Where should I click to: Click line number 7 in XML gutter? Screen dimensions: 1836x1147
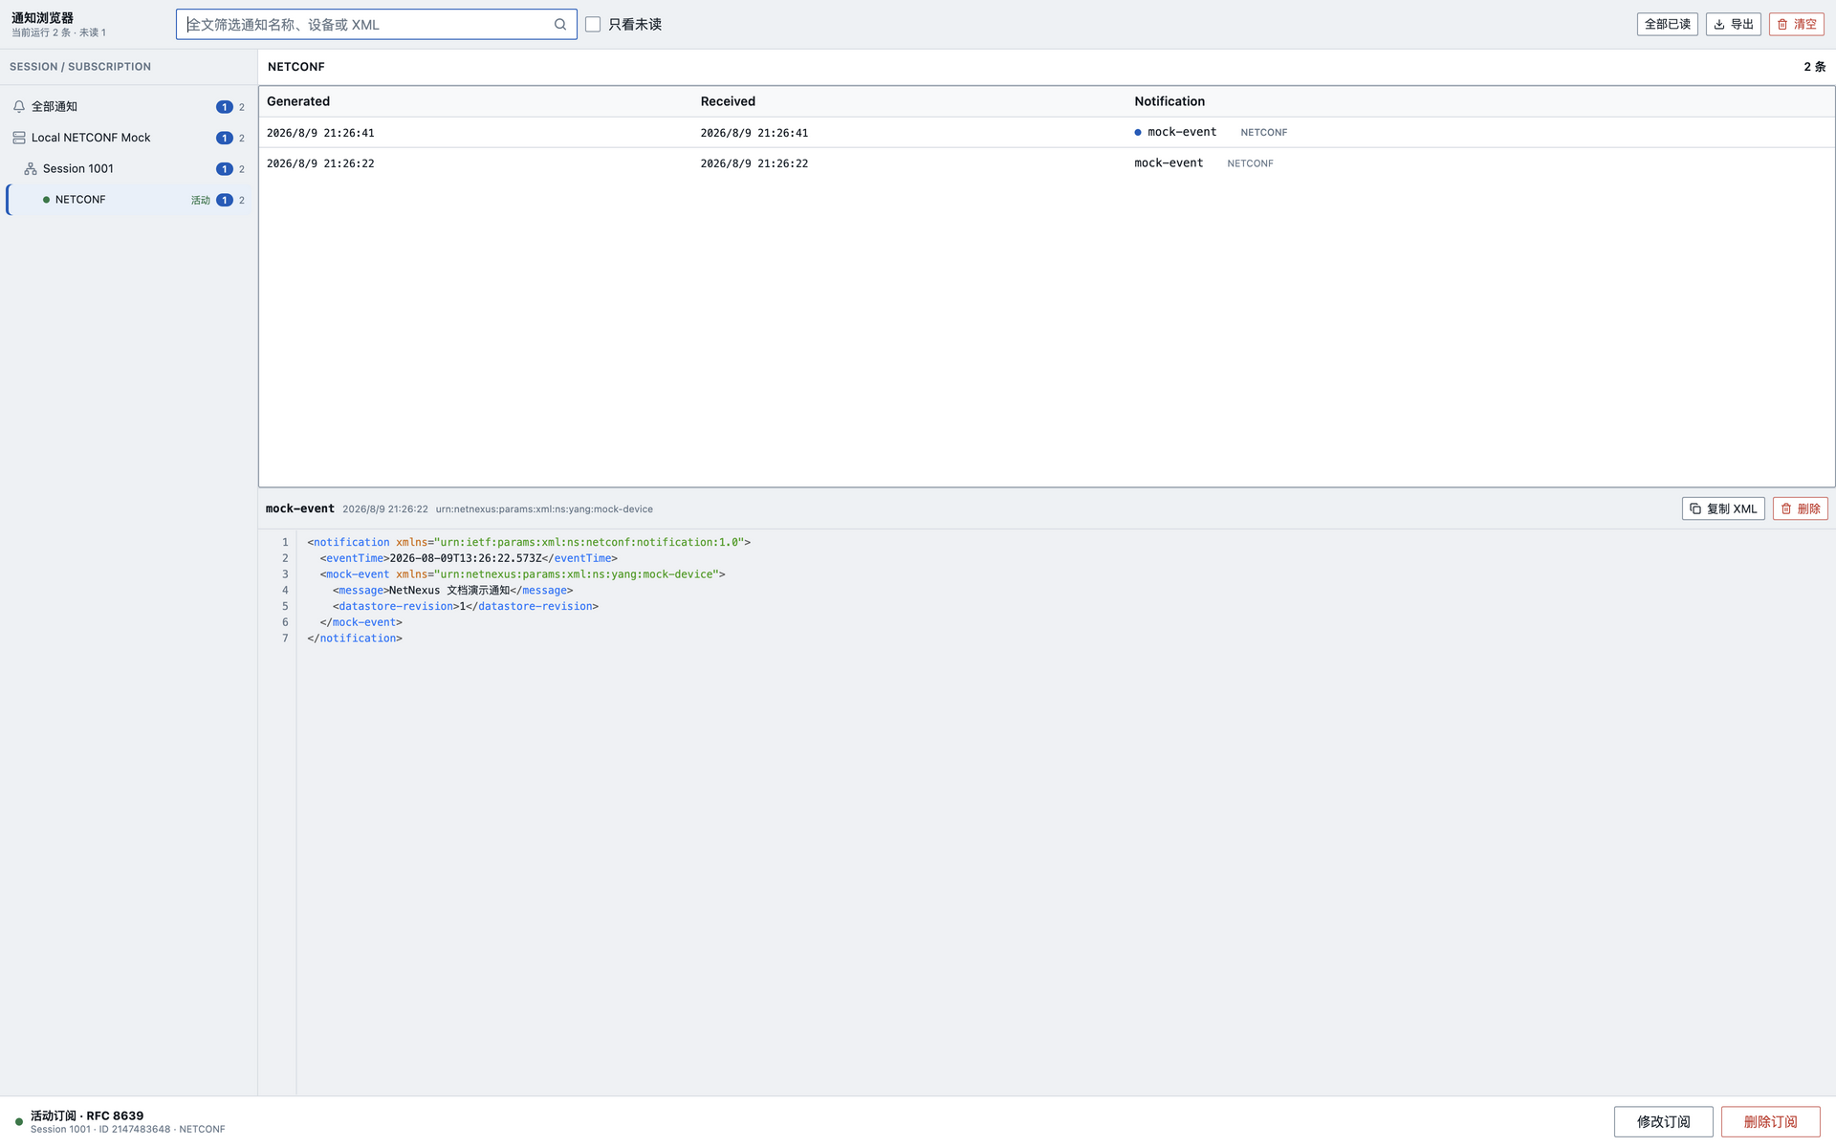[285, 638]
